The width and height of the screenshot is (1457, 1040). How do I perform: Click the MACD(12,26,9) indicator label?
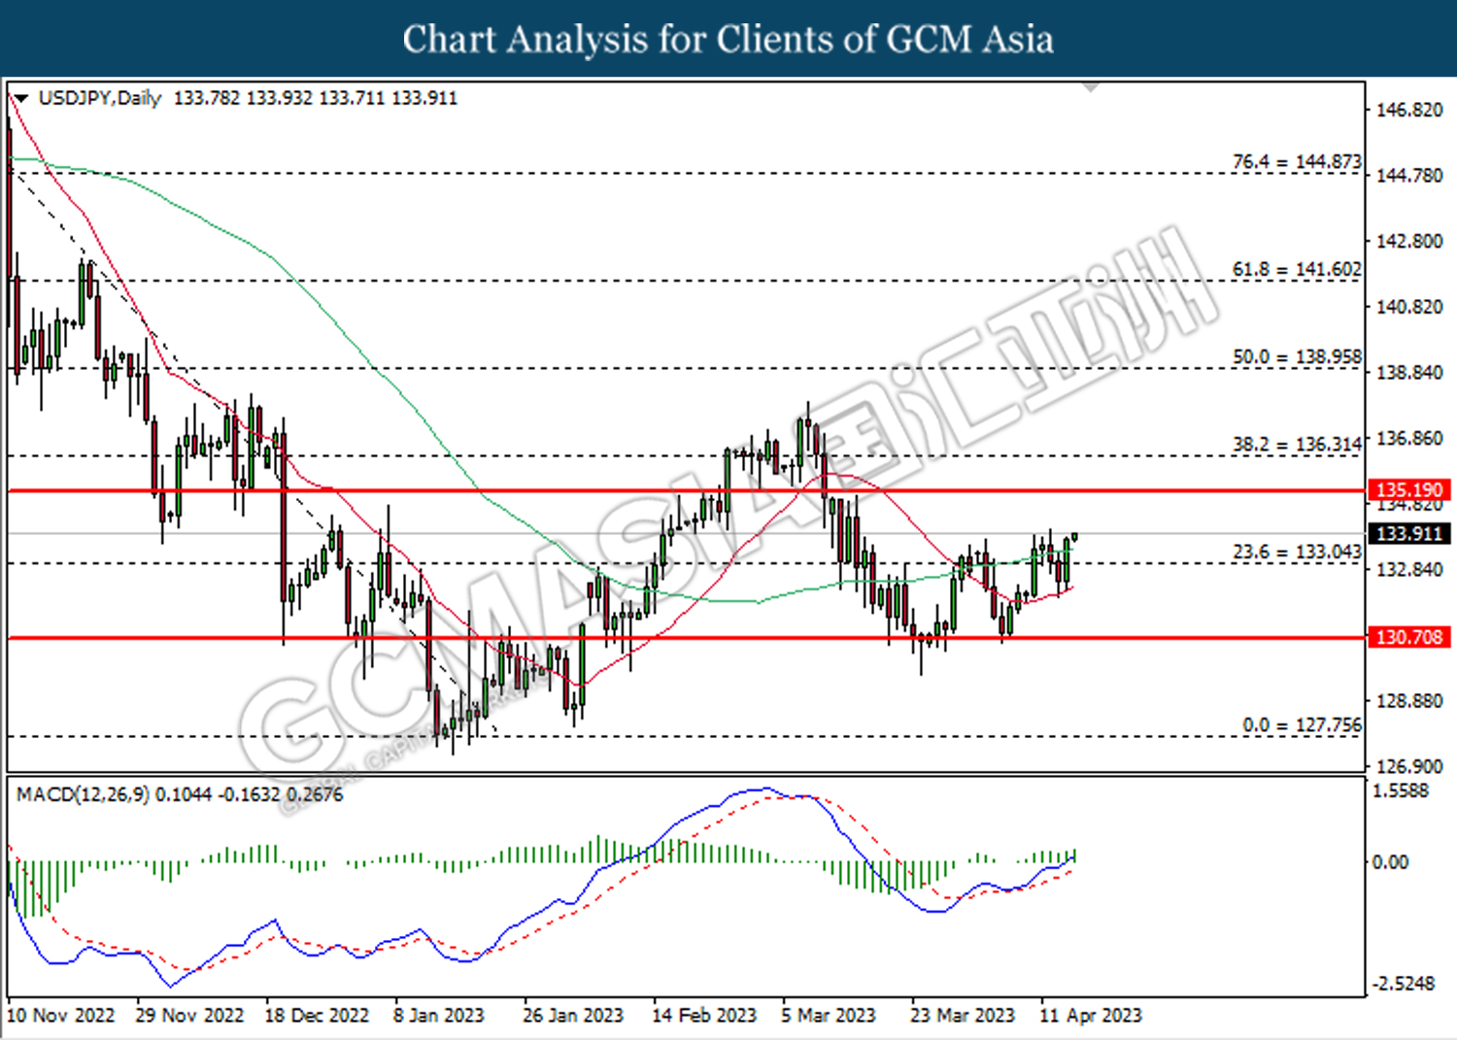83,794
